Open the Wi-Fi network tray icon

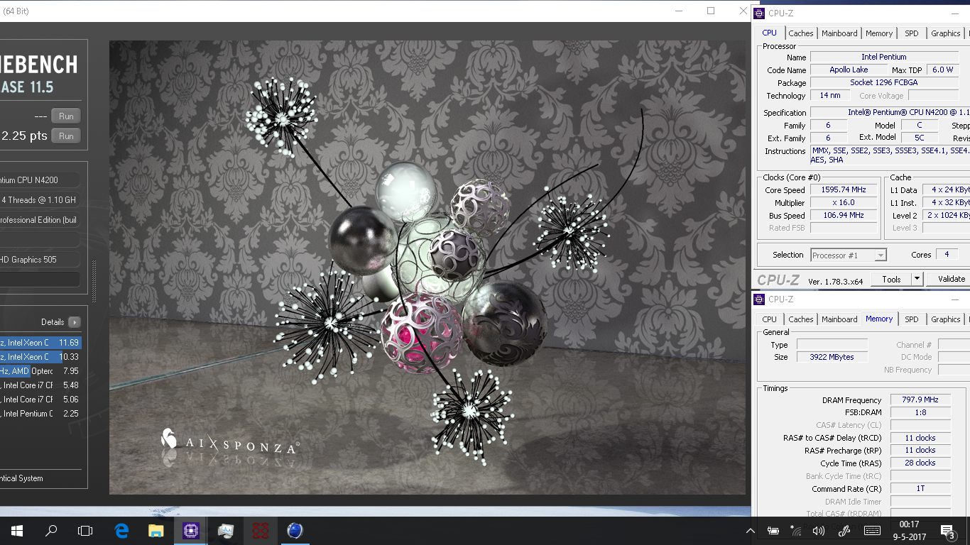(796, 531)
